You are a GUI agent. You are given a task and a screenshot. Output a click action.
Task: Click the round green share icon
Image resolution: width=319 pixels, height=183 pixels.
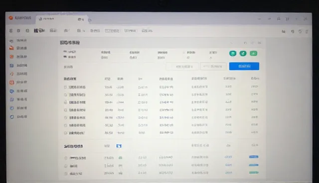pyautogui.click(x=243, y=53)
